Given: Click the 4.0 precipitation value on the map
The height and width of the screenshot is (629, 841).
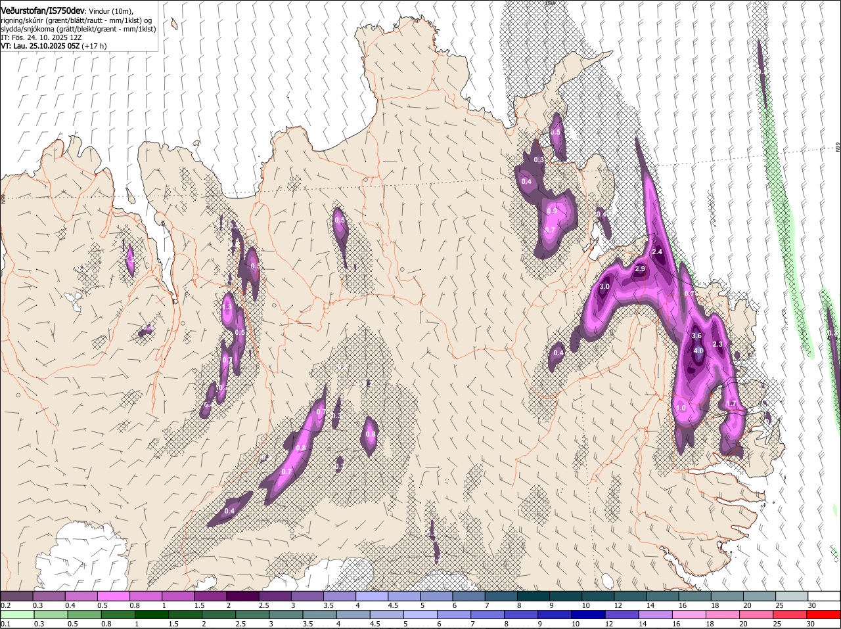Looking at the screenshot, I should [x=698, y=351].
